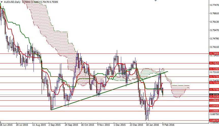This screenshot has width=219, height=127.
Task: Click the 0.72110 price scale value
Action: click(214, 72)
